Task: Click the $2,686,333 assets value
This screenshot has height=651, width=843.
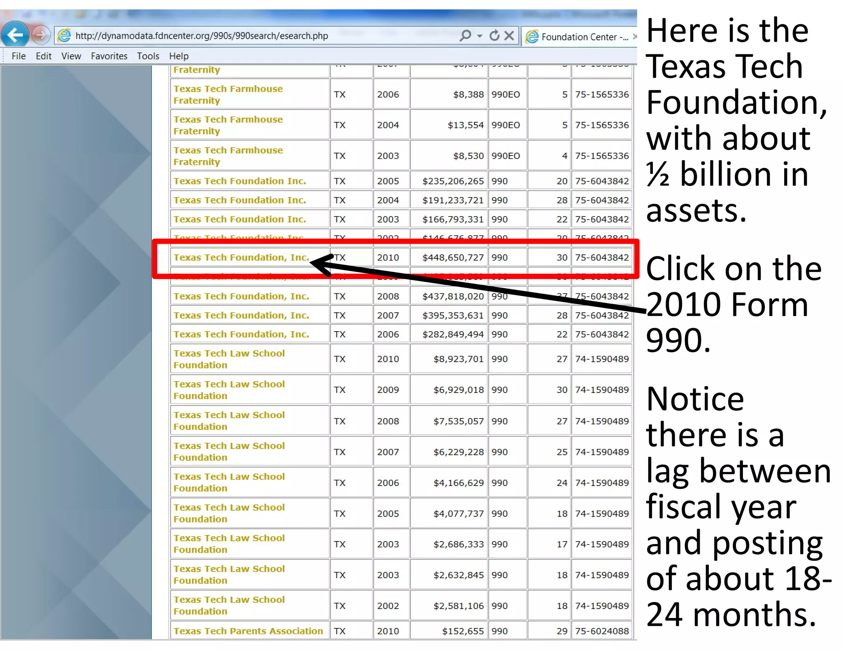Action: 458,544
